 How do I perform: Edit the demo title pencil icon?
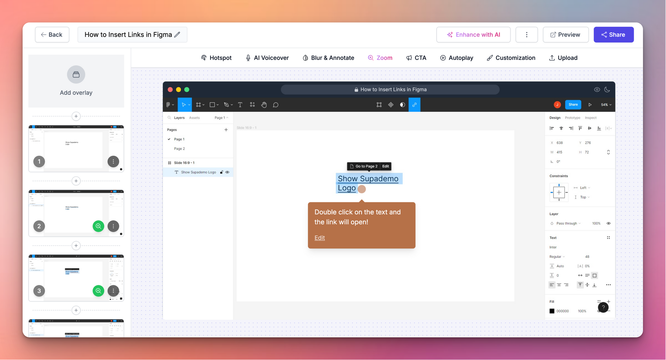(177, 35)
